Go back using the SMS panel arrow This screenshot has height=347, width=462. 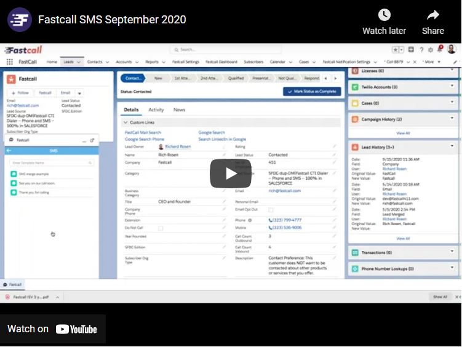[9, 151]
